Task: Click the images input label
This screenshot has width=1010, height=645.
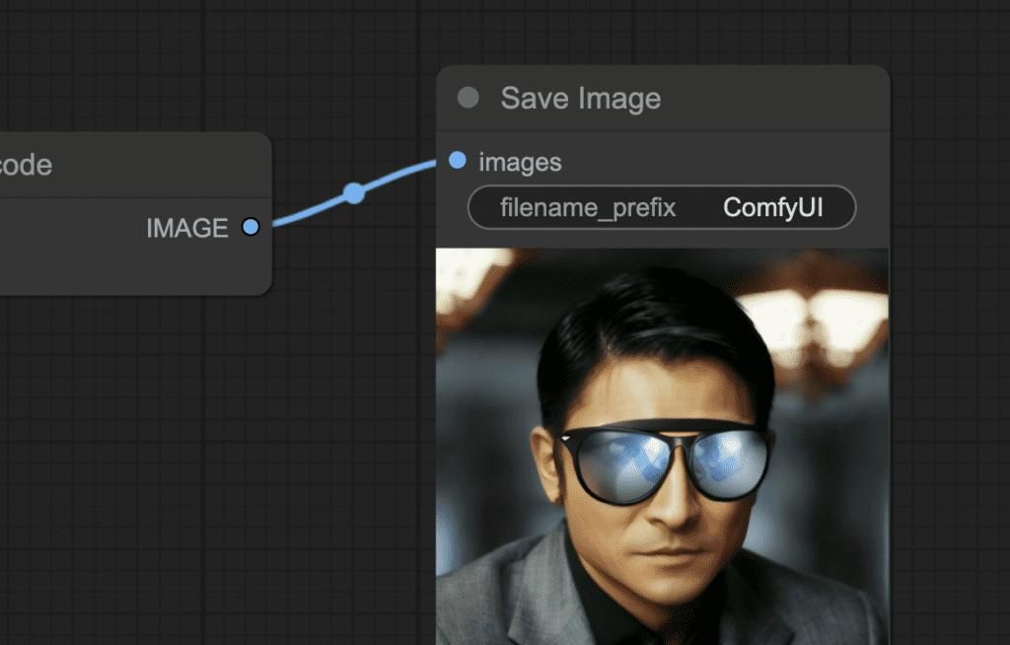Action: click(x=520, y=162)
